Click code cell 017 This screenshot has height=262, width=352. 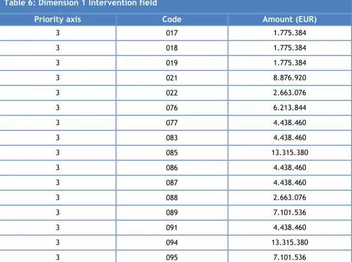[x=172, y=33]
